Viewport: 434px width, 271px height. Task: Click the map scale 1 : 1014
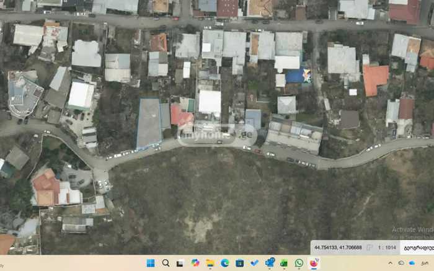(x=387, y=247)
